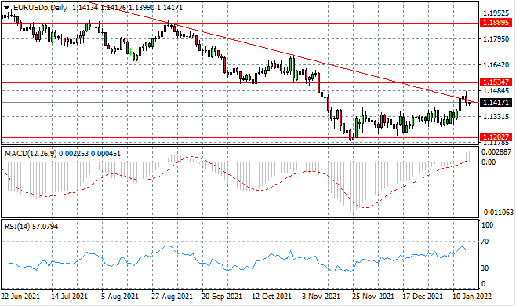Click the RSI scale level 70
This screenshot has height=306, width=516.
click(485, 242)
